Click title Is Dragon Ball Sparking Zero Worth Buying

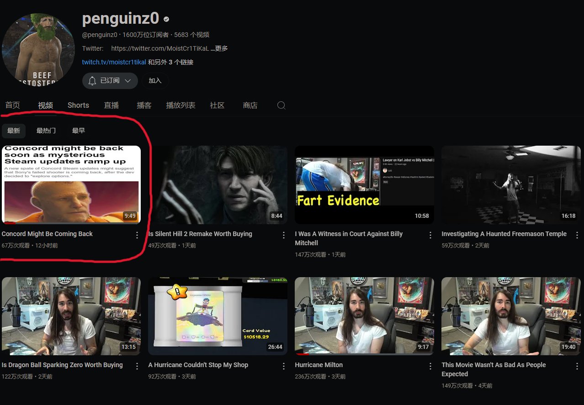[62, 365]
